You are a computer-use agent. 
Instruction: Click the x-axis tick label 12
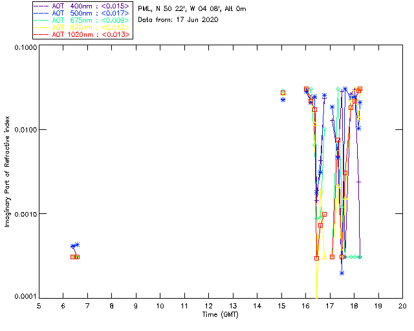[x=208, y=306]
